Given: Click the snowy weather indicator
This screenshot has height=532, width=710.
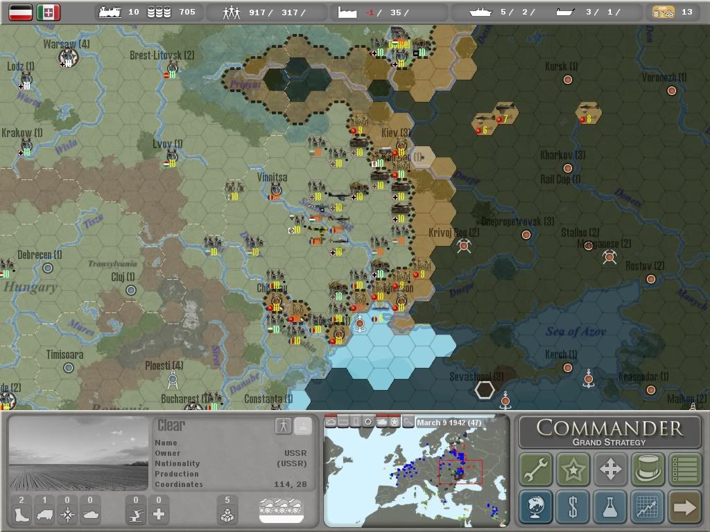Looking at the screenshot, I should click(282, 511).
